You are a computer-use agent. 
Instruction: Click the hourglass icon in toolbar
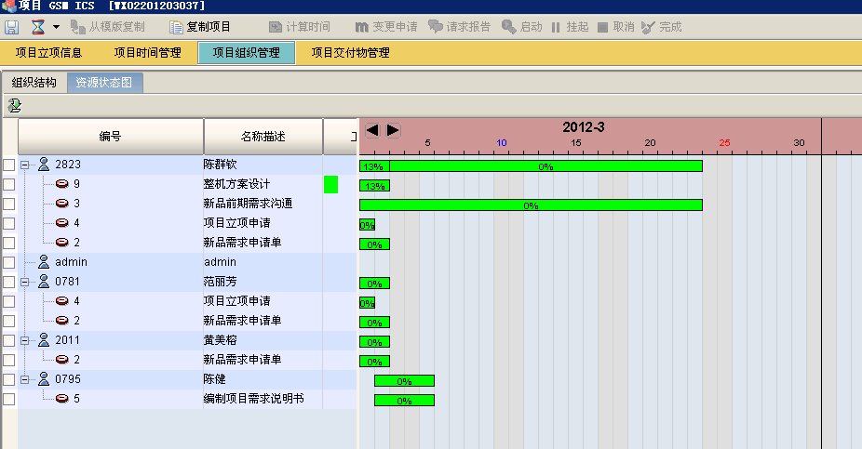(x=38, y=27)
